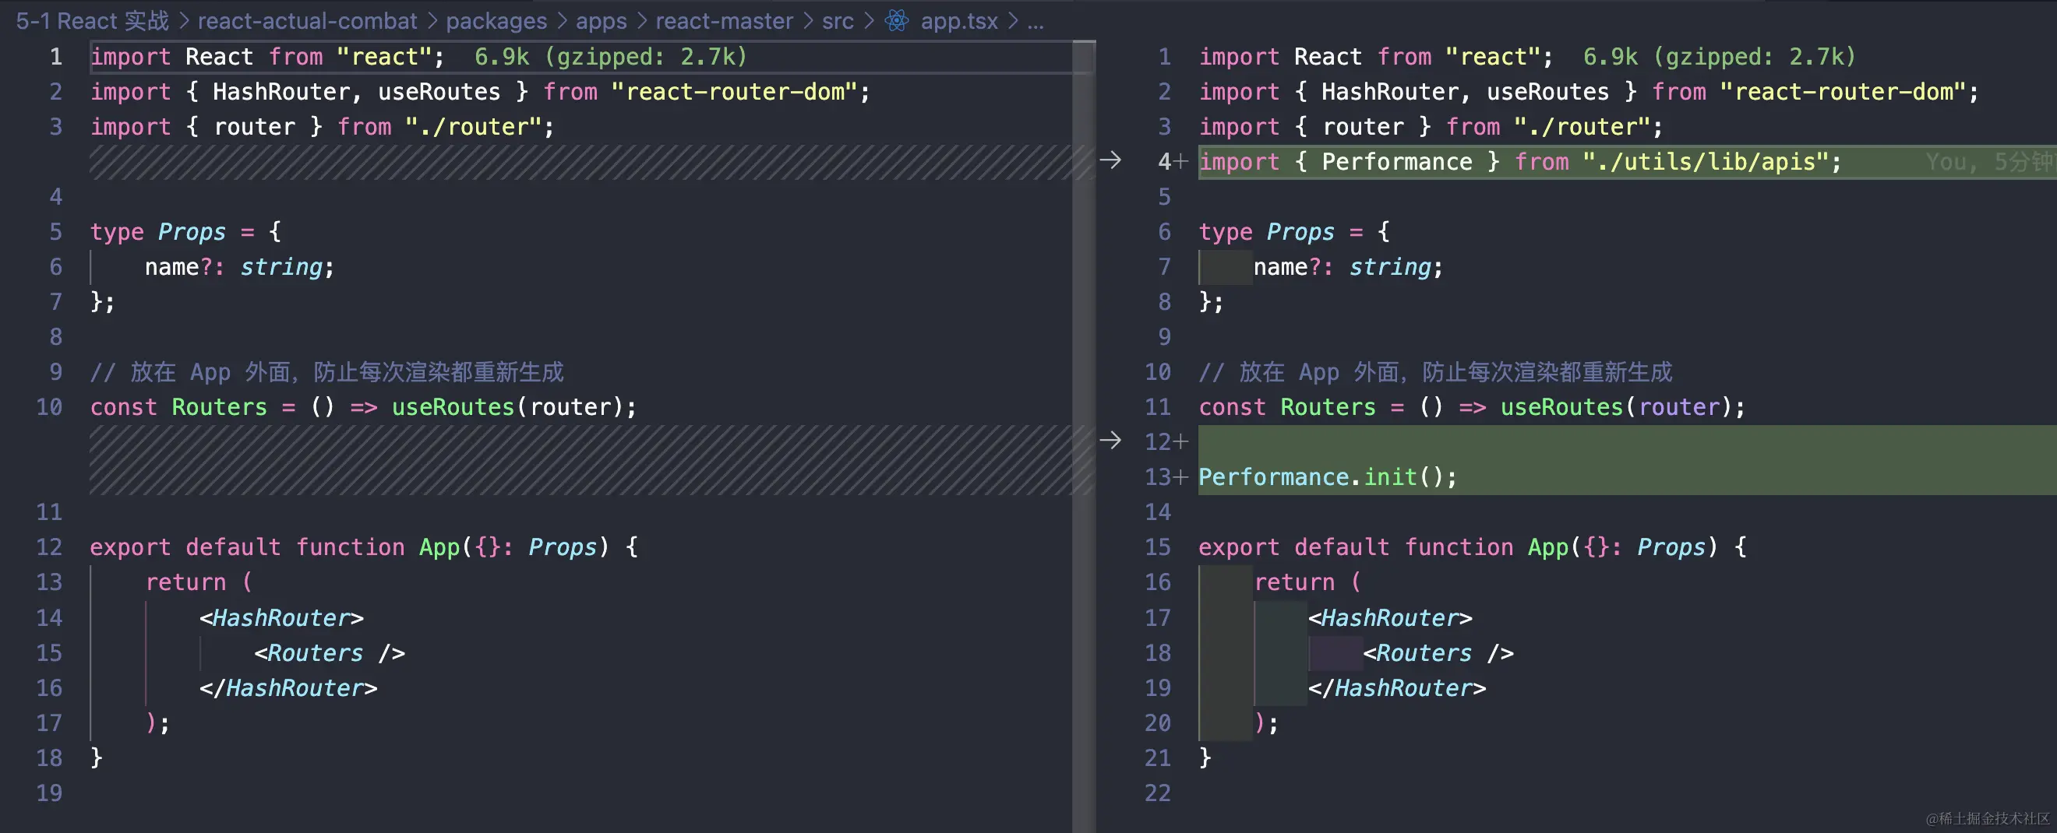Open the 'react-actual-combat' breadcrumb segment
The height and width of the screenshot is (833, 2057).
308,21
